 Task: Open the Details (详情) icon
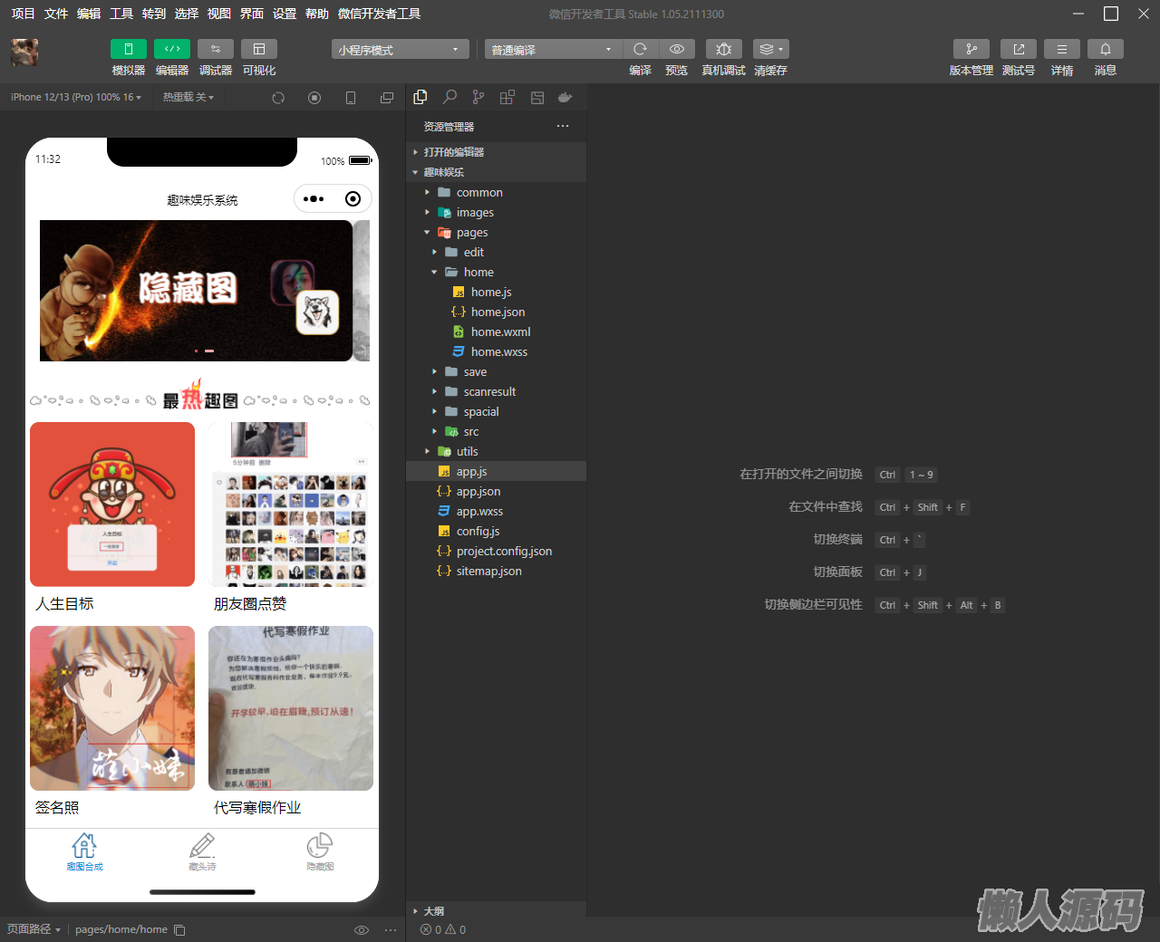pyautogui.click(x=1061, y=49)
